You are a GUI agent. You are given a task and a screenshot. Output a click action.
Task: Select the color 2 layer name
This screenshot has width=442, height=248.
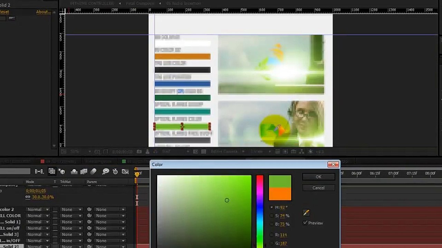point(7,209)
